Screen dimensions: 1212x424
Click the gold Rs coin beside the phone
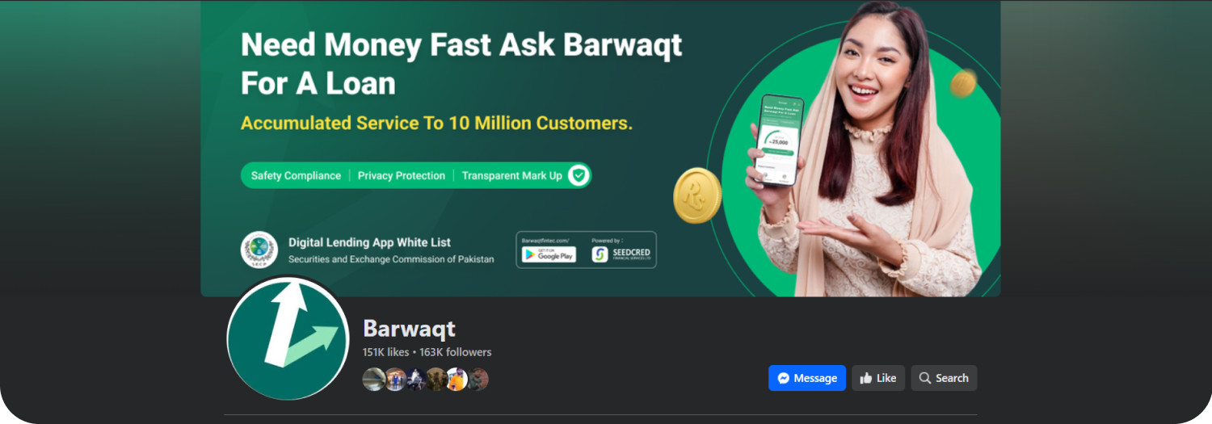click(x=696, y=195)
